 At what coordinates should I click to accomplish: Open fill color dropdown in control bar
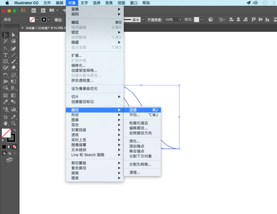37,19
